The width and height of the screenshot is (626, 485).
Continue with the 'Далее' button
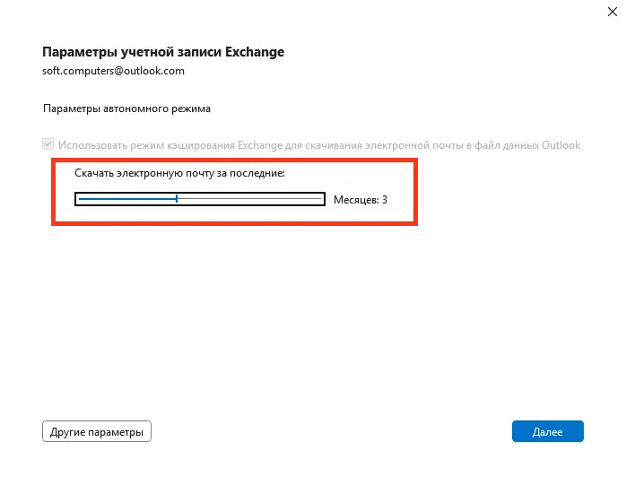548,431
